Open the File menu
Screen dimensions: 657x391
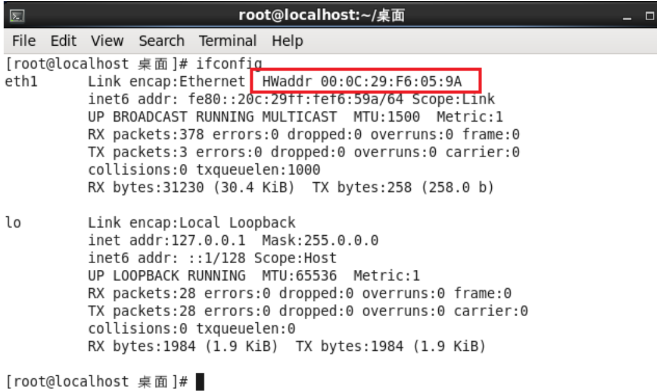click(x=24, y=41)
